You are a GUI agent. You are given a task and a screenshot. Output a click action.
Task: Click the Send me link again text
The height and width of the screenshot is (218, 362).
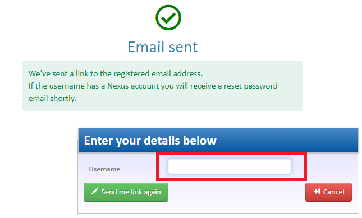tap(131, 192)
